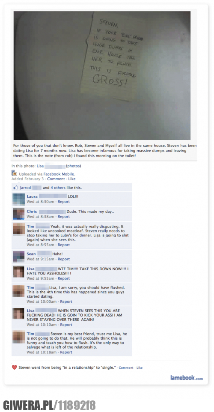This screenshot has height=412, width=214.
Task: Open Sean's profile picture thumbnail
Action: coord(19,257)
